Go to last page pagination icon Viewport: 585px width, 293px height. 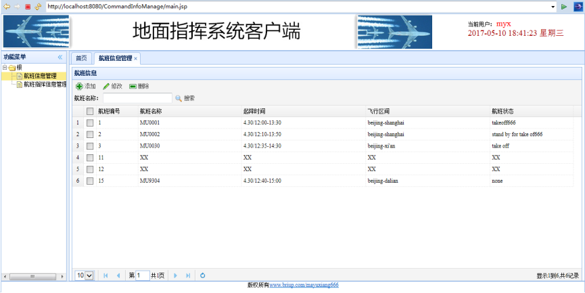pyautogui.click(x=188, y=275)
